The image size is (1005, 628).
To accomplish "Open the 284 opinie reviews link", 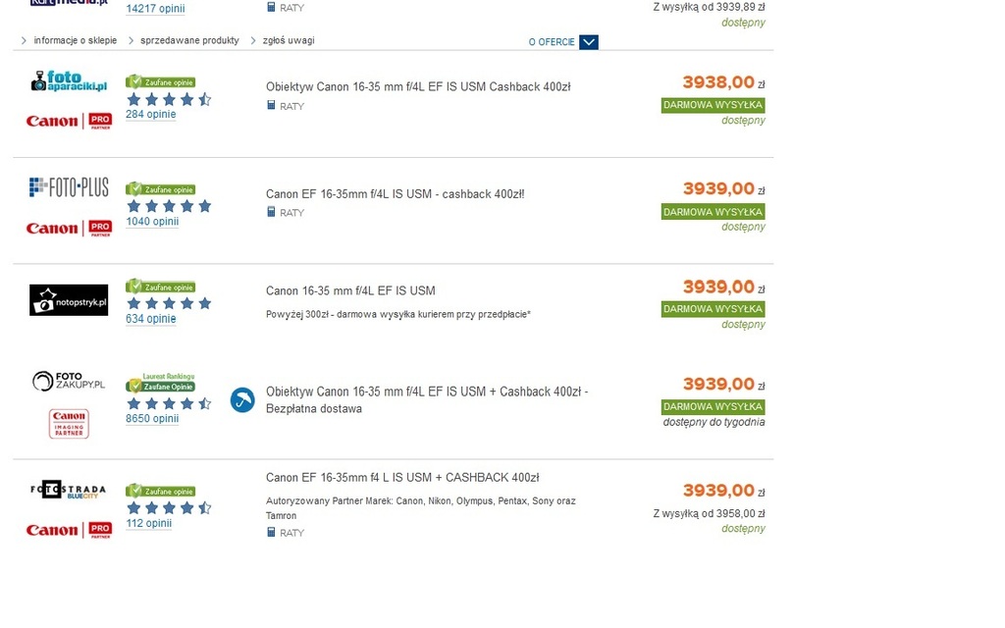I will [x=150, y=114].
